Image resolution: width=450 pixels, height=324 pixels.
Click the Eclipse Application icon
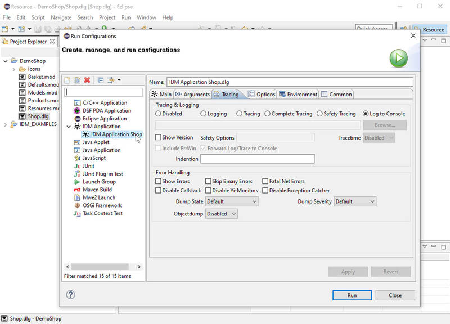click(x=77, y=119)
